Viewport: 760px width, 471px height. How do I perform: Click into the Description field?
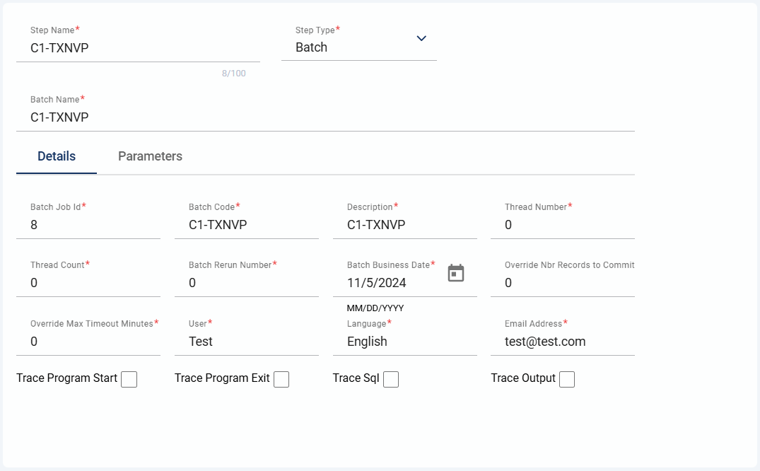point(405,225)
